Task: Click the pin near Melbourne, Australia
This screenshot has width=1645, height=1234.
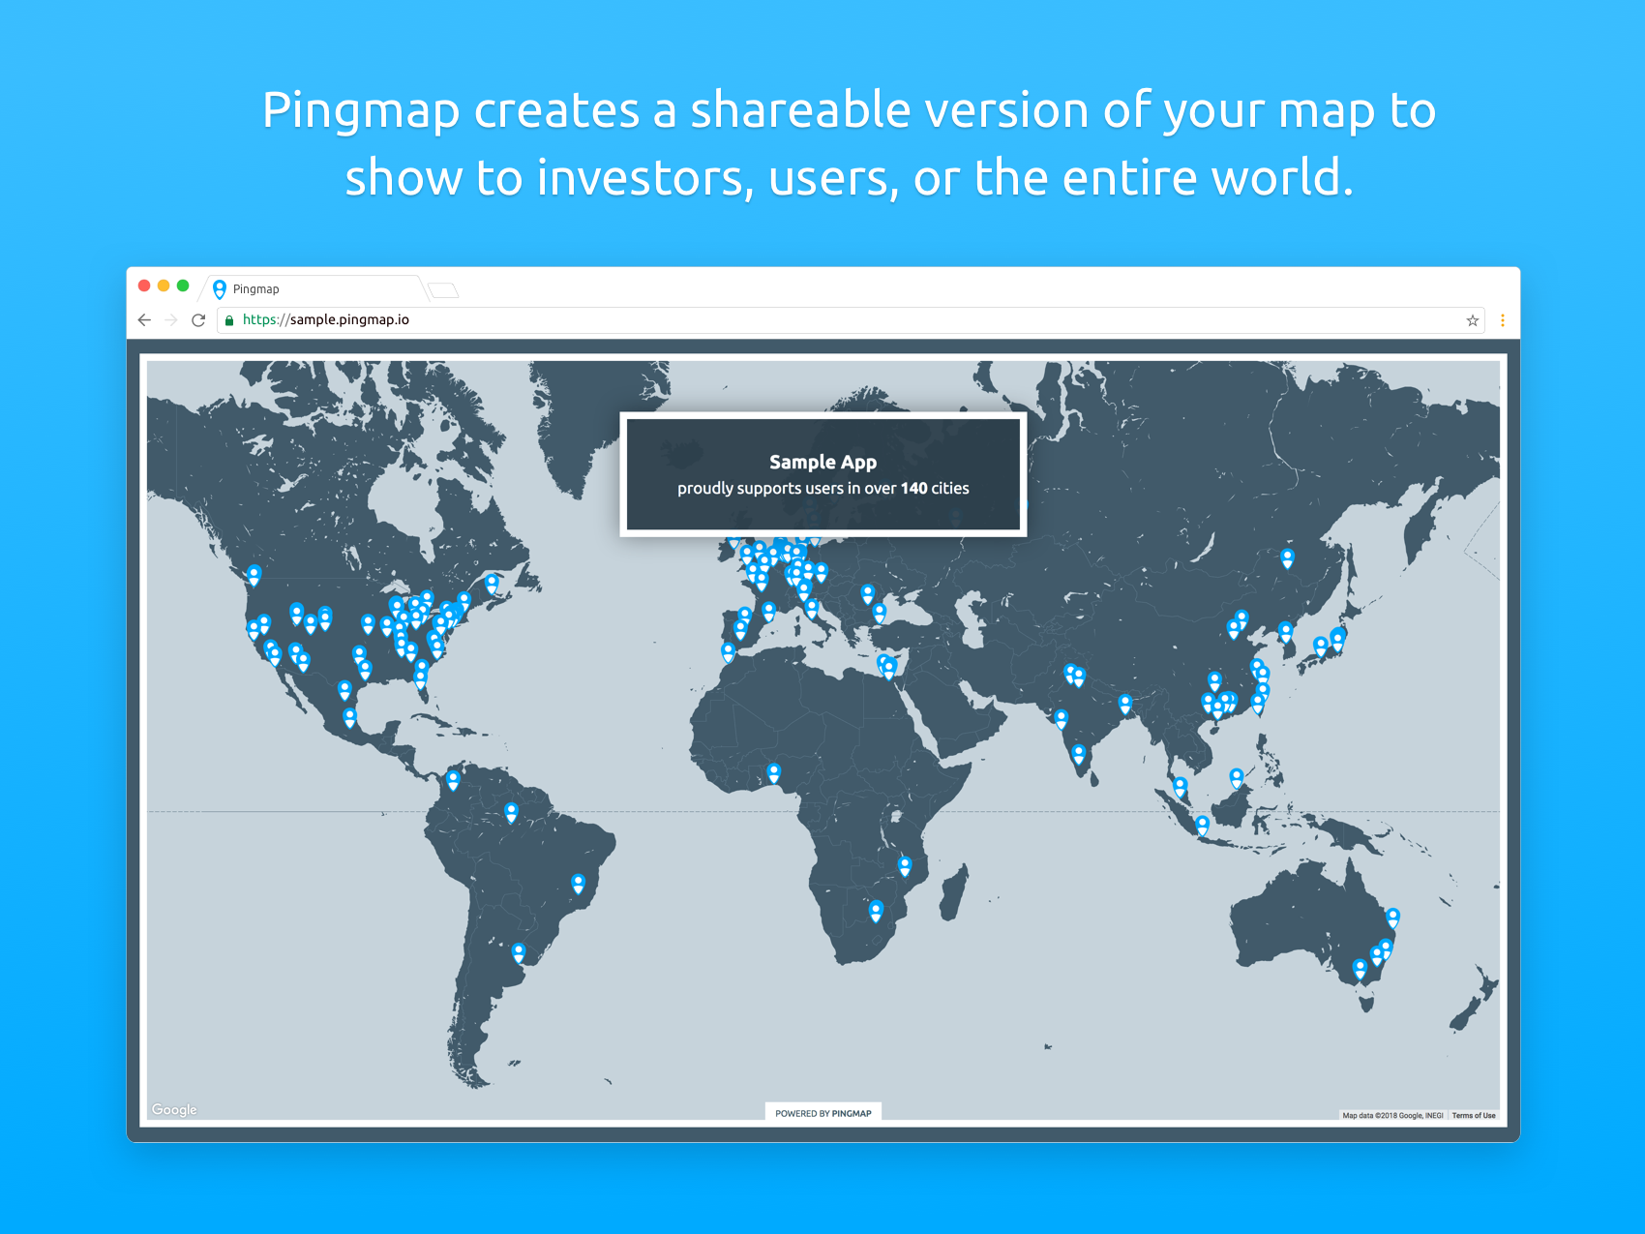Action: 1360,968
